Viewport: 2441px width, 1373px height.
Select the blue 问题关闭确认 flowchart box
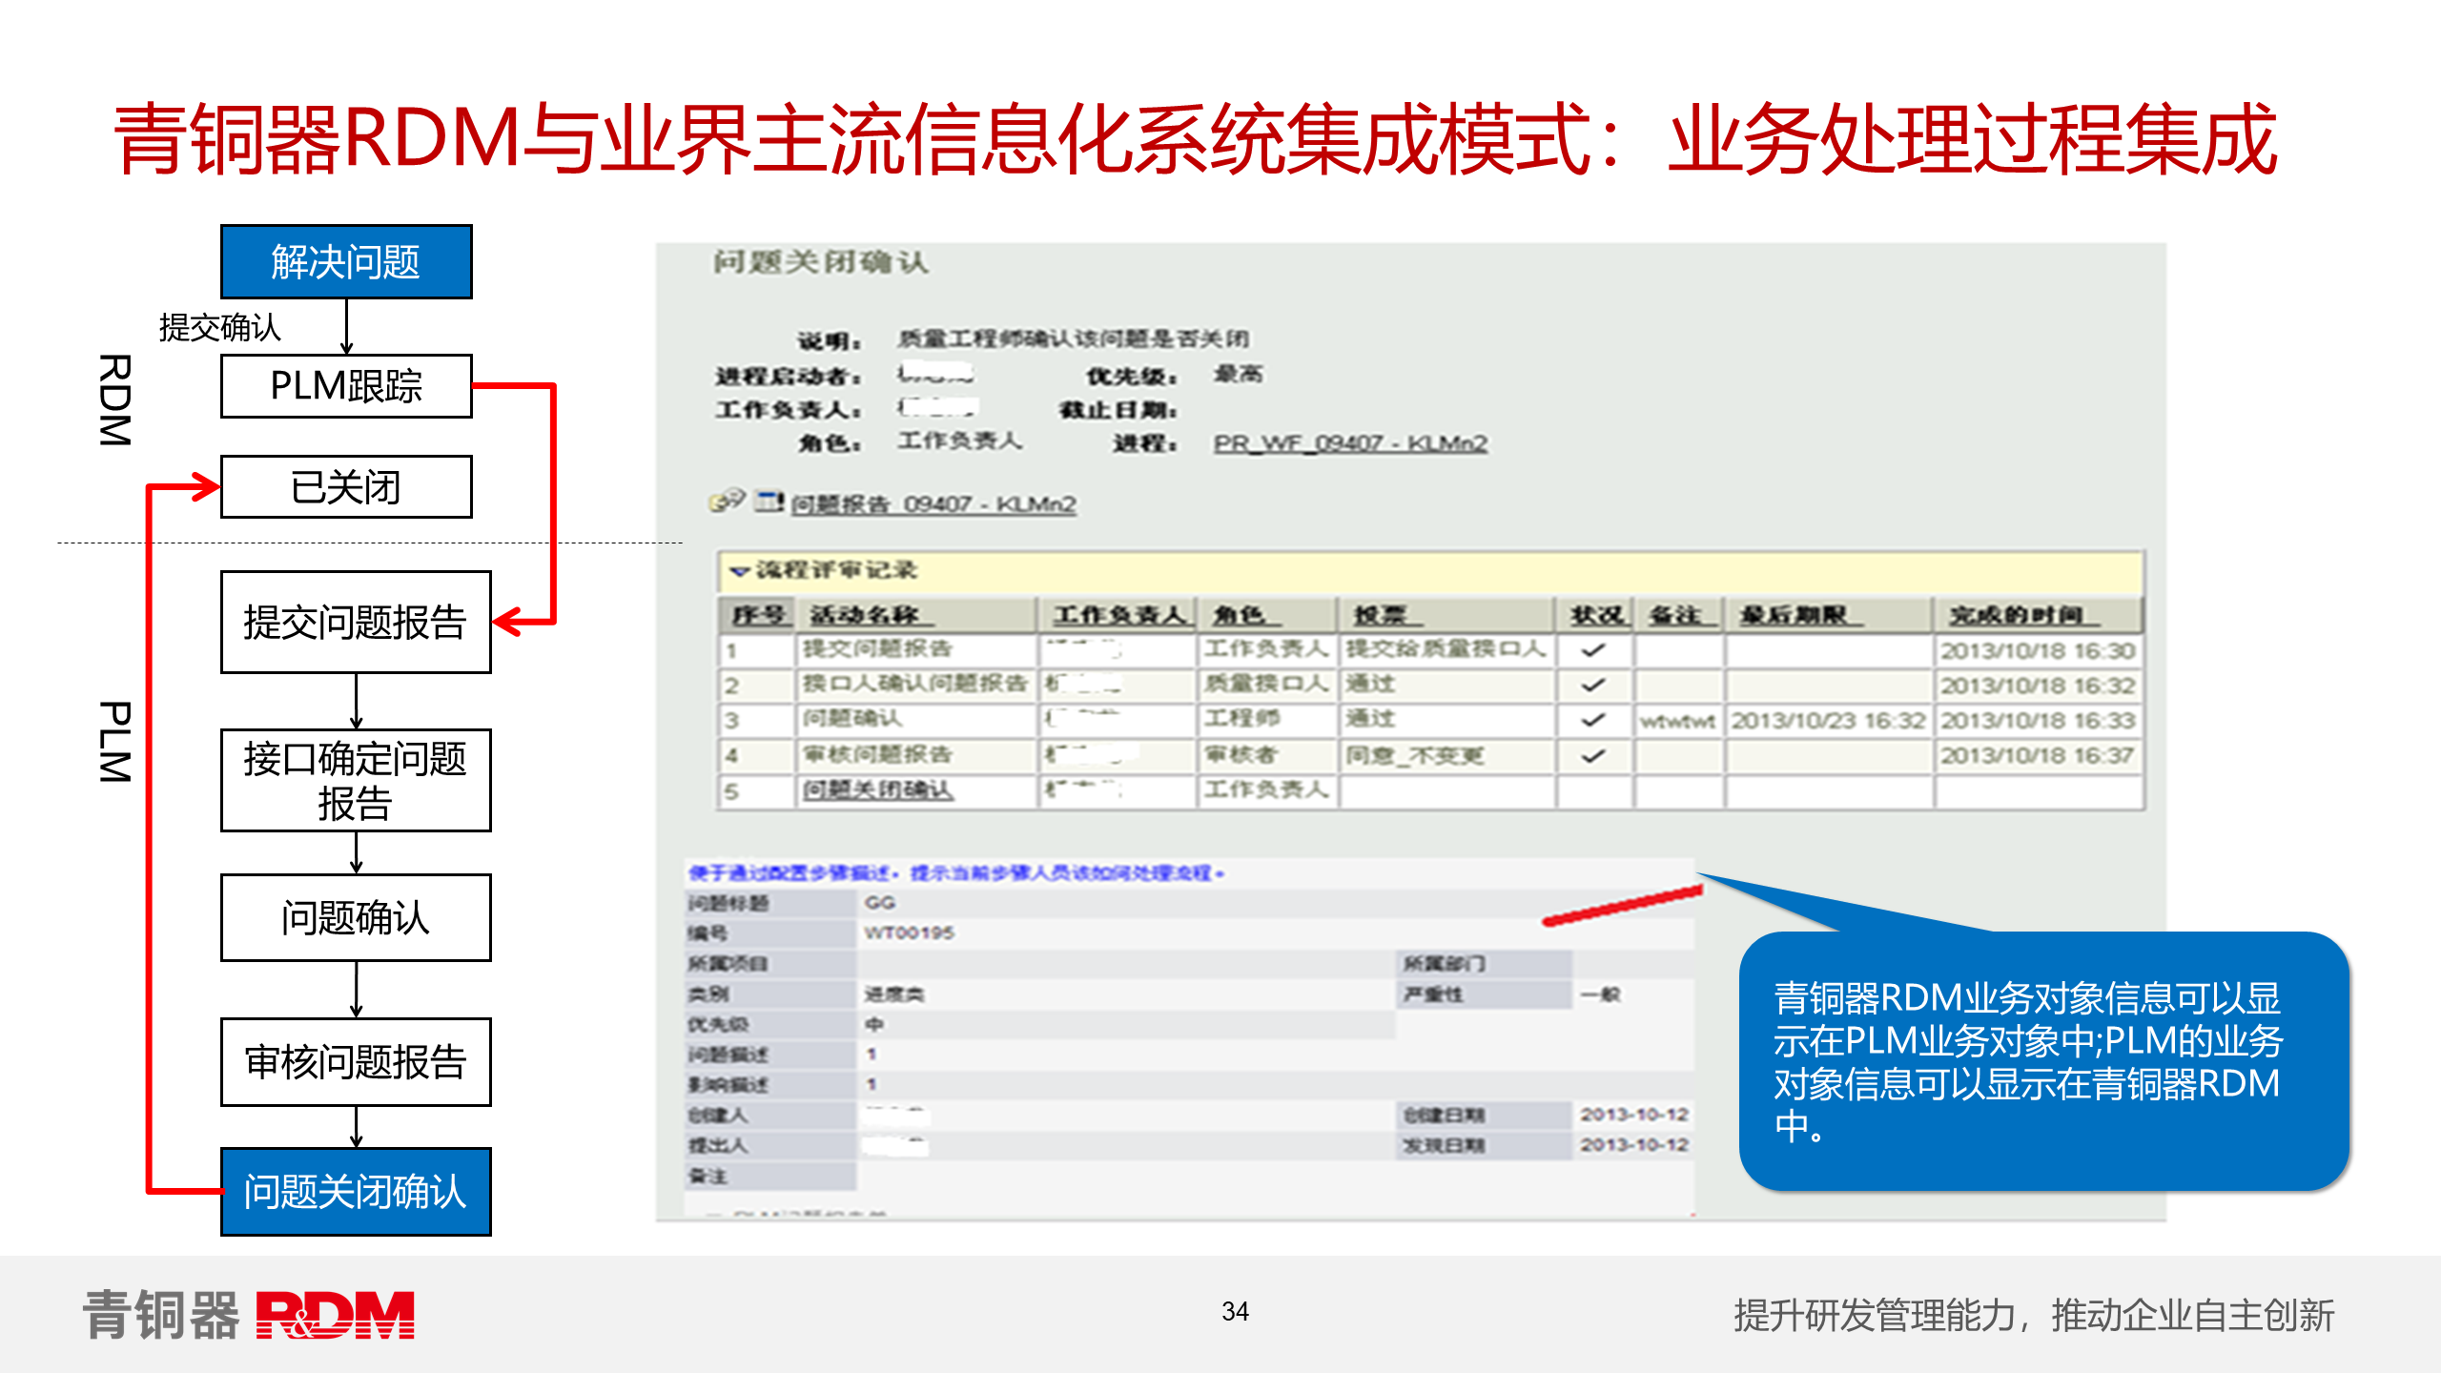[x=356, y=1192]
